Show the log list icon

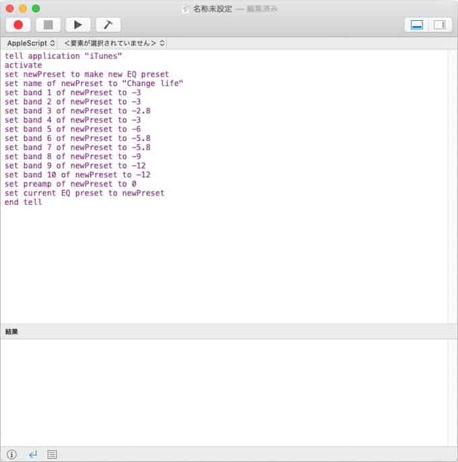[52, 454]
